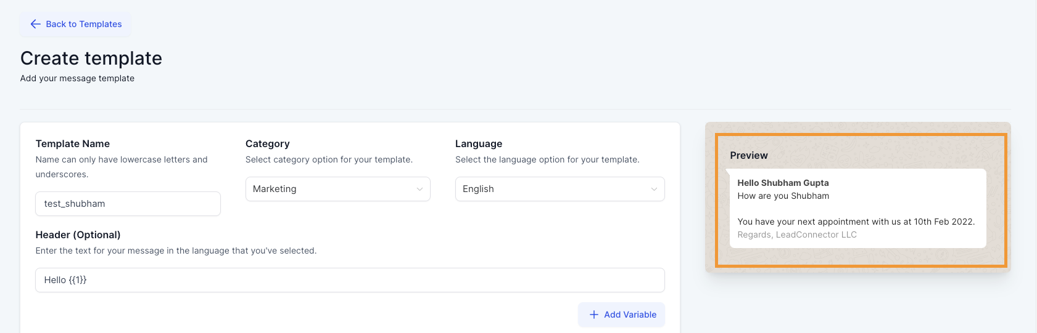Click the Preview heading
The height and width of the screenshot is (333, 1037).
click(749, 155)
